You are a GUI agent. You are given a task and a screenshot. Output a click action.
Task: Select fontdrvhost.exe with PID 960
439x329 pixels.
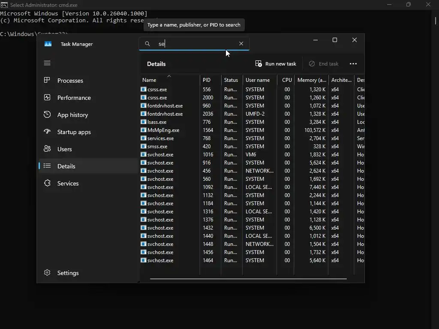pos(252,106)
